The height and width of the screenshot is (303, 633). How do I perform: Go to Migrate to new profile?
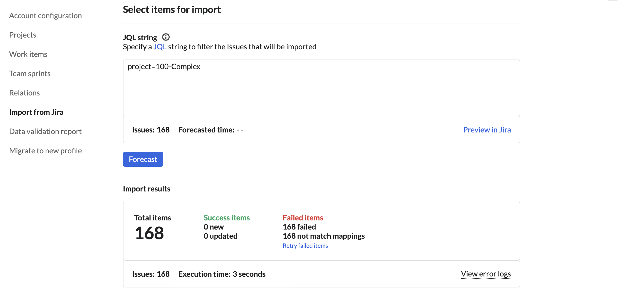[x=45, y=151]
